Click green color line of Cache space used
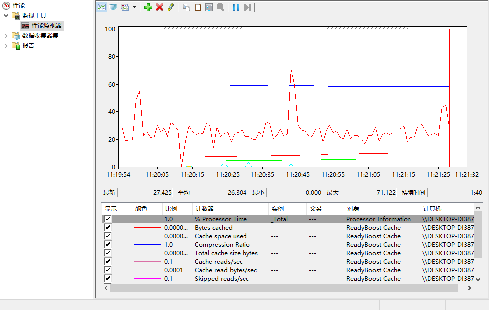The height and width of the screenshot is (310, 489). click(x=147, y=236)
